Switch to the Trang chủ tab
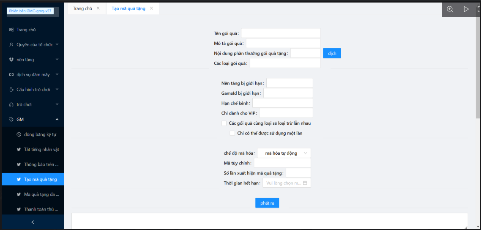The width and height of the screenshot is (481, 230). click(x=82, y=8)
